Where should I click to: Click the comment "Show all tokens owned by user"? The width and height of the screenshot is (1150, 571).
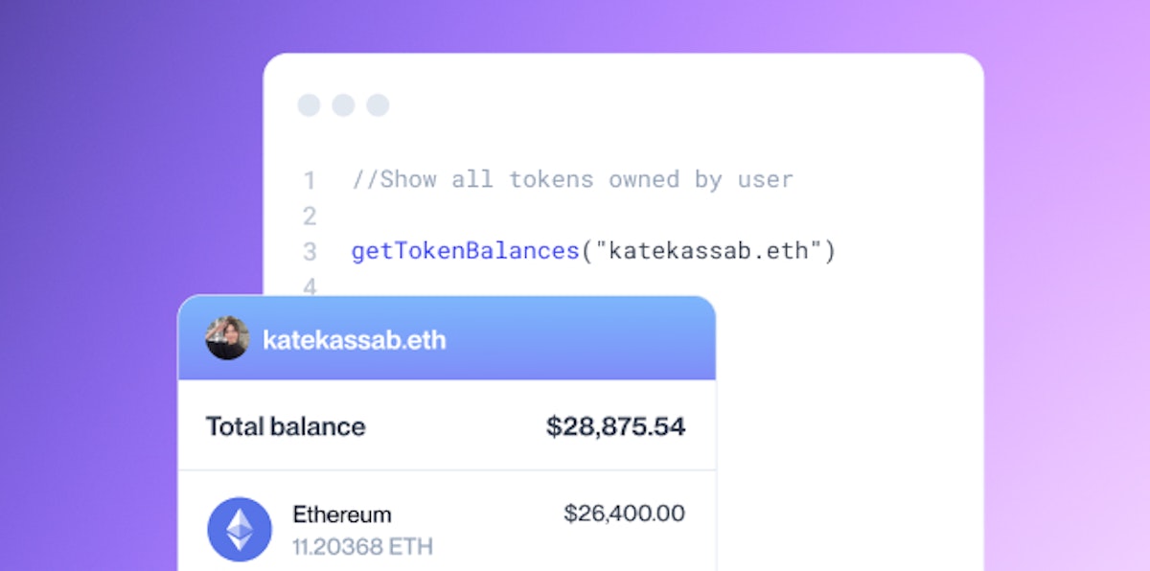573,179
